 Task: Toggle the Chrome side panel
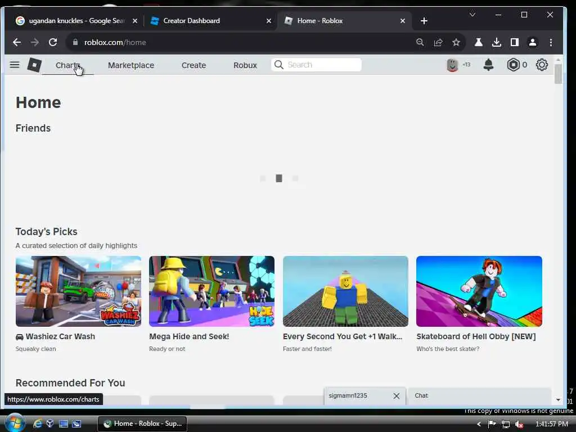(514, 42)
